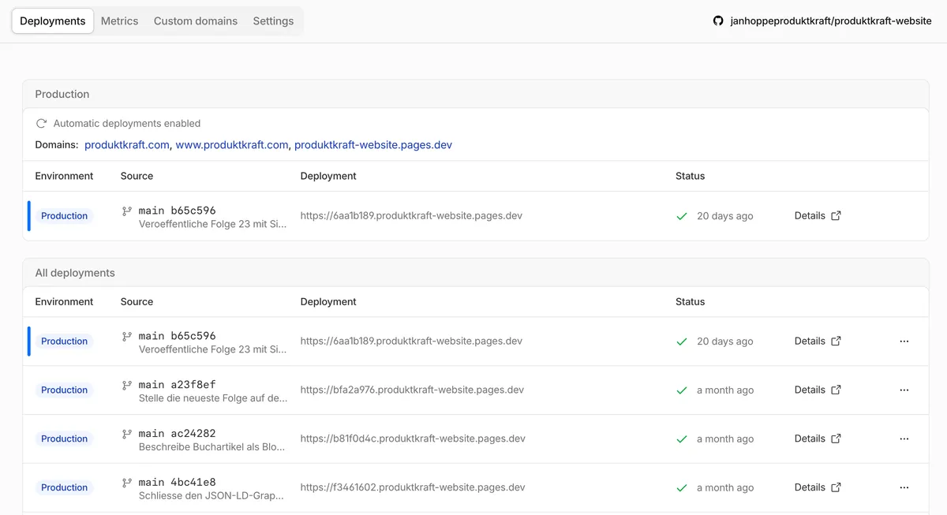Click Production badge in the a23f8ef row
Image resolution: width=947 pixels, height=515 pixels.
point(64,390)
